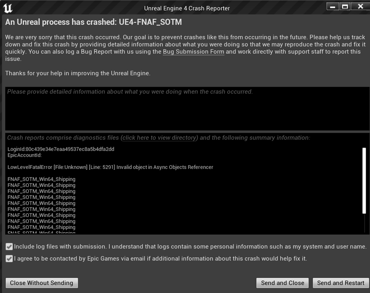Close the Crash Reporter window
This screenshot has width=370, height=293.
coord(360,7)
